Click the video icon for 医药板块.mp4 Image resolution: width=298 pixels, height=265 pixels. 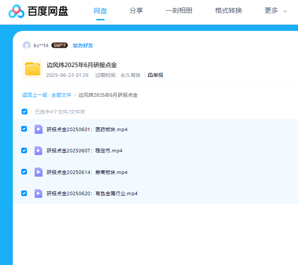click(38, 129)
